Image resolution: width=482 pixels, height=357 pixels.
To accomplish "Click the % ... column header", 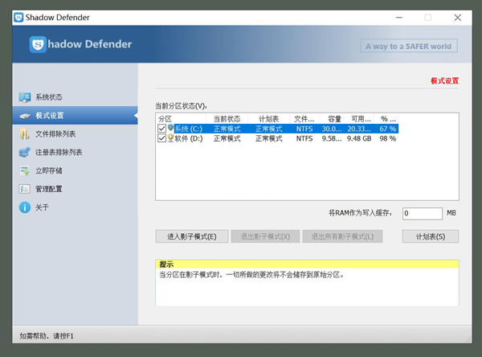I will click(x=386, y=119).
